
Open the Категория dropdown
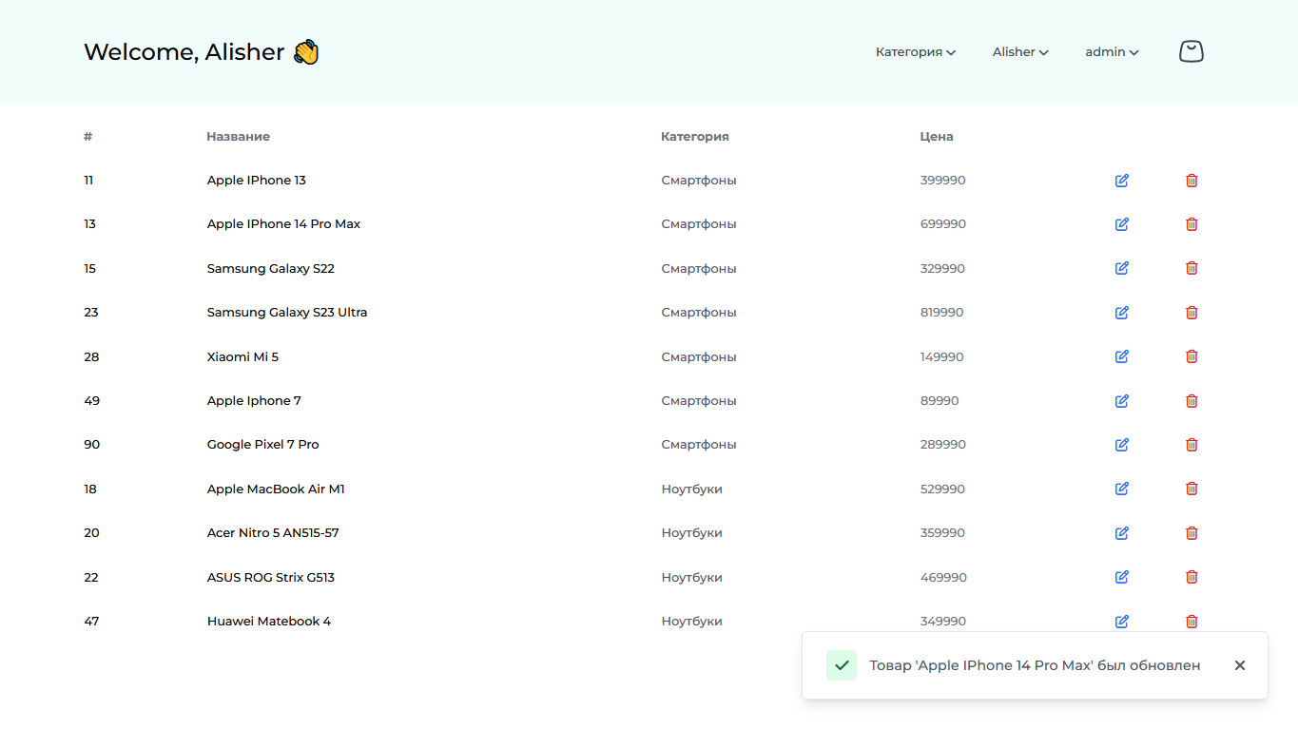pyautogui.click(x=914, y=52)
